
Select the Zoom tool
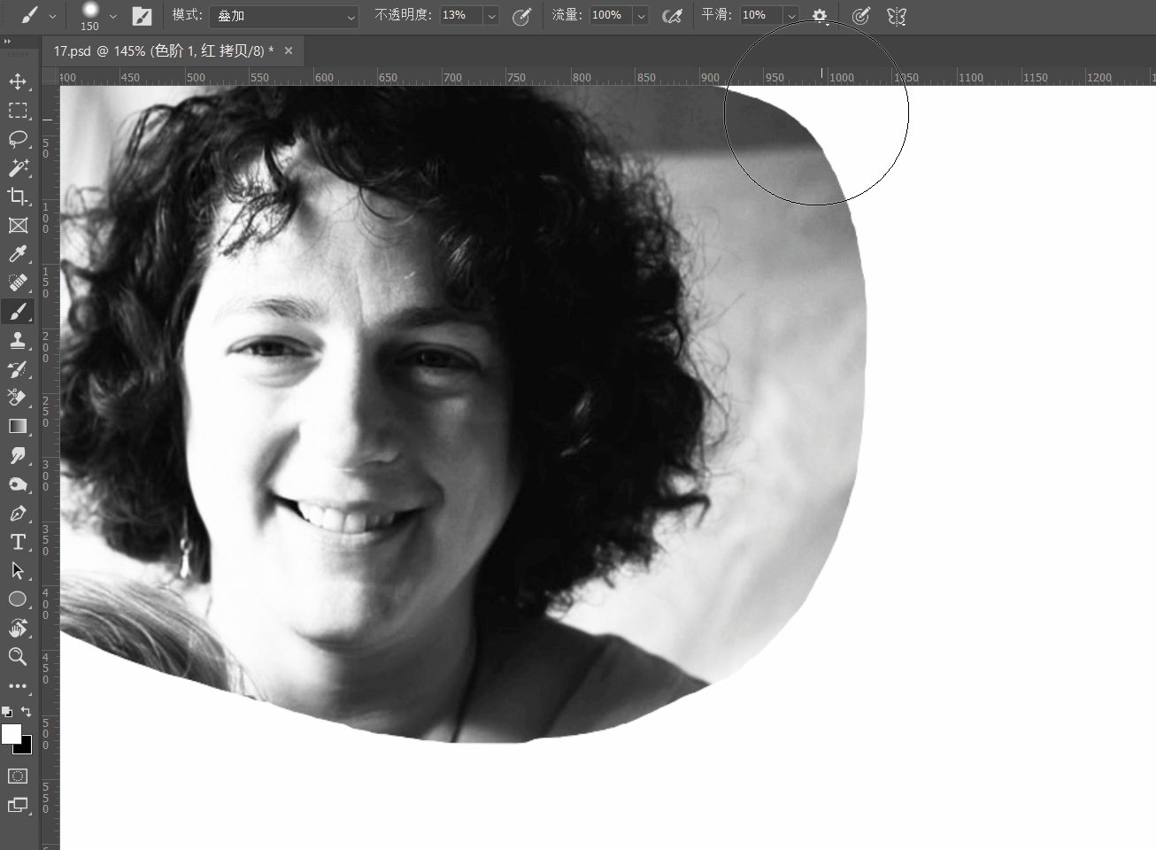[18, 656]
